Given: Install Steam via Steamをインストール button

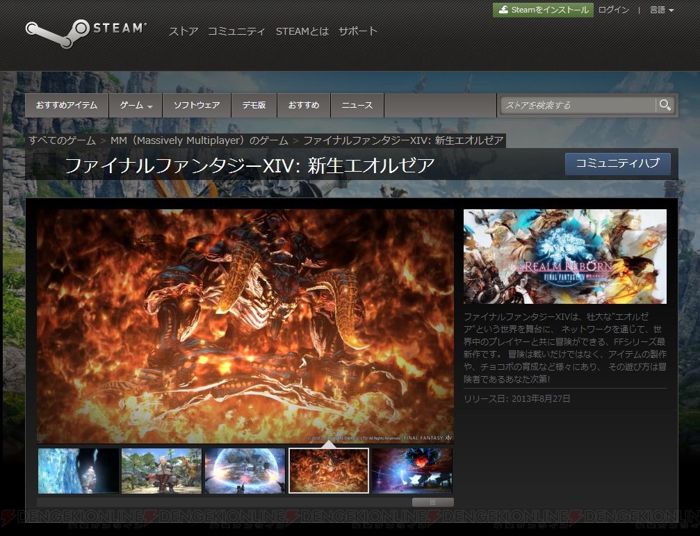Looking at the screenshot, I should pos(543,10).
